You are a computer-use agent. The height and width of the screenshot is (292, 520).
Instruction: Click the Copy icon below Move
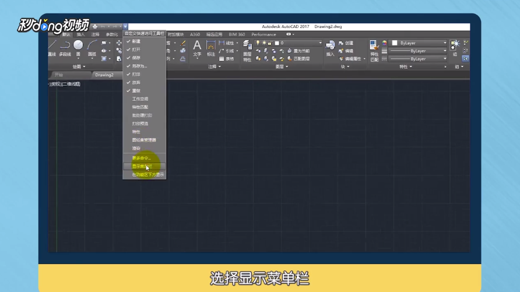[x=119, y=51]
